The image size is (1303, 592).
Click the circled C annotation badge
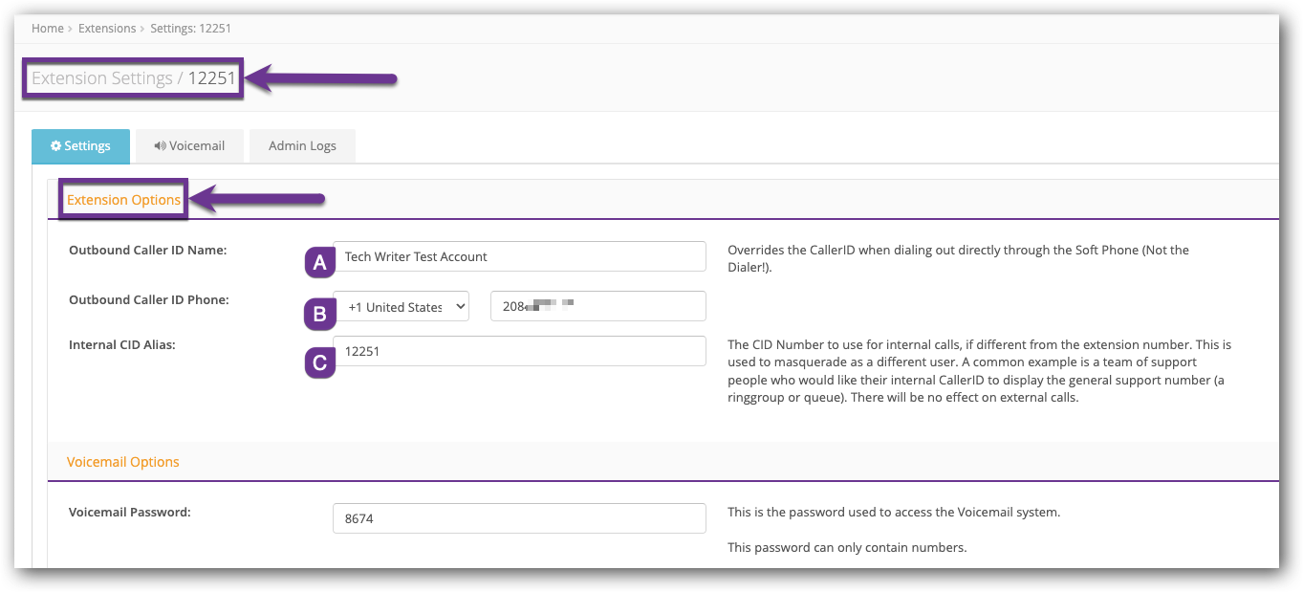[318, 363]
